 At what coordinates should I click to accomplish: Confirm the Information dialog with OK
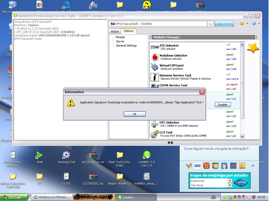click(135, 114)
